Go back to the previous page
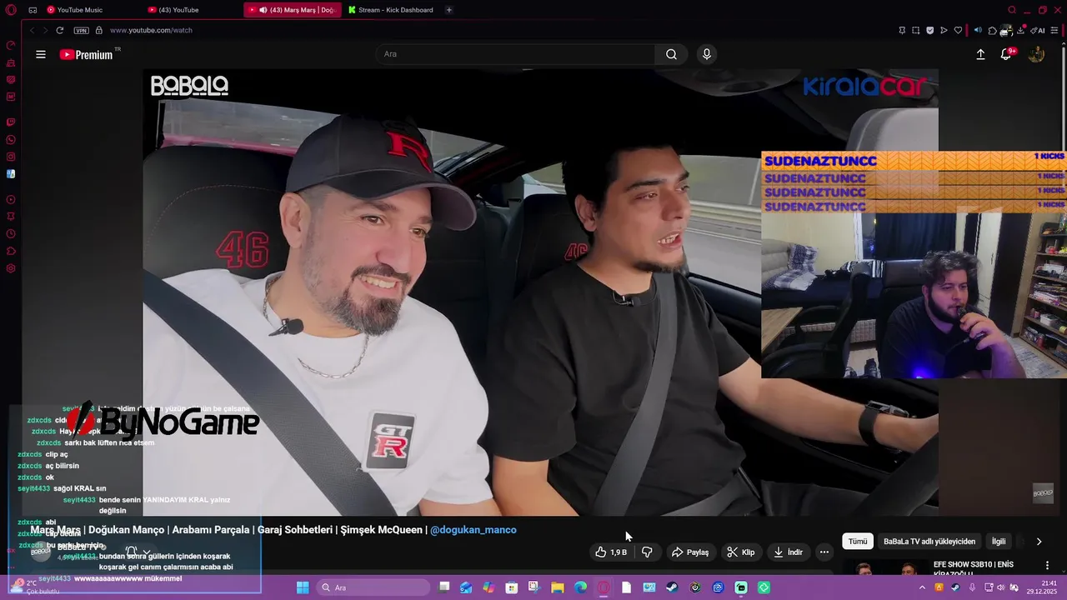This screenshot has height=600, width=1067. pyautogui.click(x=32, y=30)
